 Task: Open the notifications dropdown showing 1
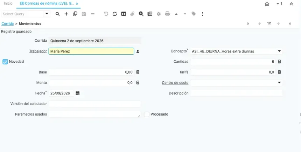pos(279,4)
